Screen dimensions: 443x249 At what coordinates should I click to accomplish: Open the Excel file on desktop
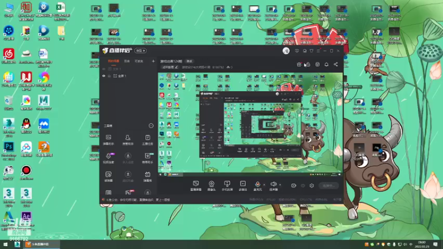point(61,11)
